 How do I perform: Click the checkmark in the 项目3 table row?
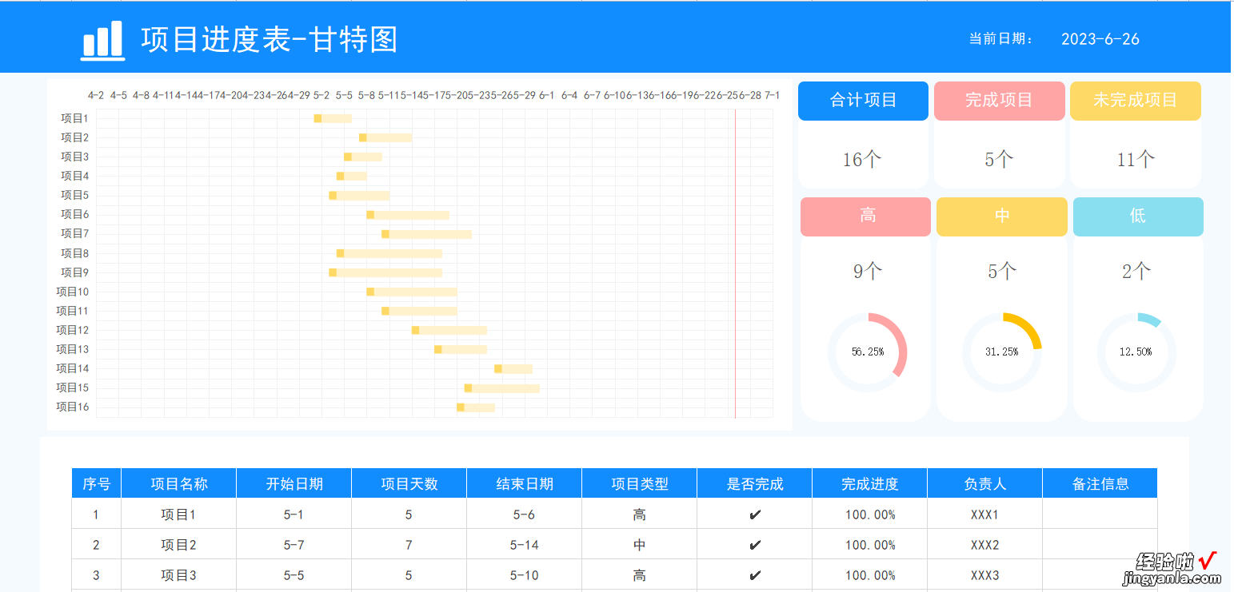(755, 575)
